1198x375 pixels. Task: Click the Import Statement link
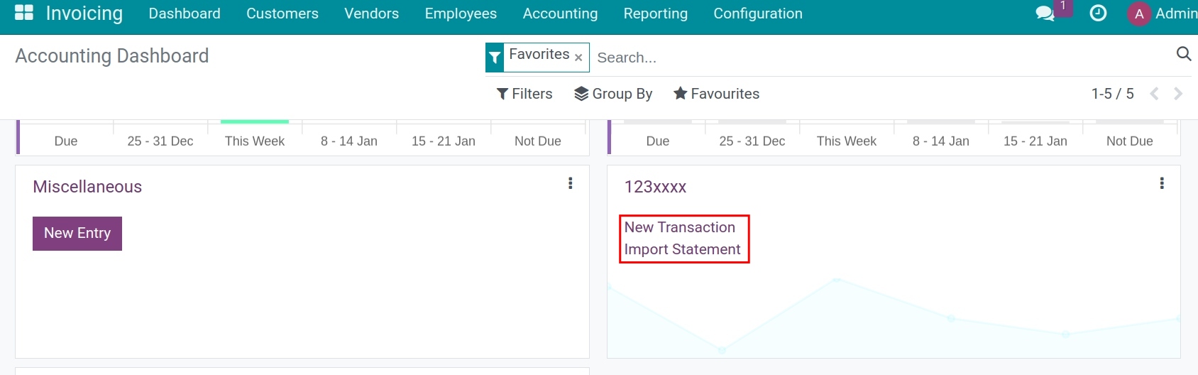682,249
